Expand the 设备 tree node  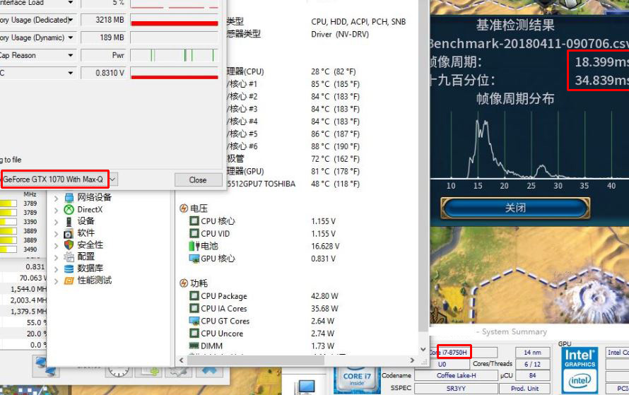tap(56, 221)
